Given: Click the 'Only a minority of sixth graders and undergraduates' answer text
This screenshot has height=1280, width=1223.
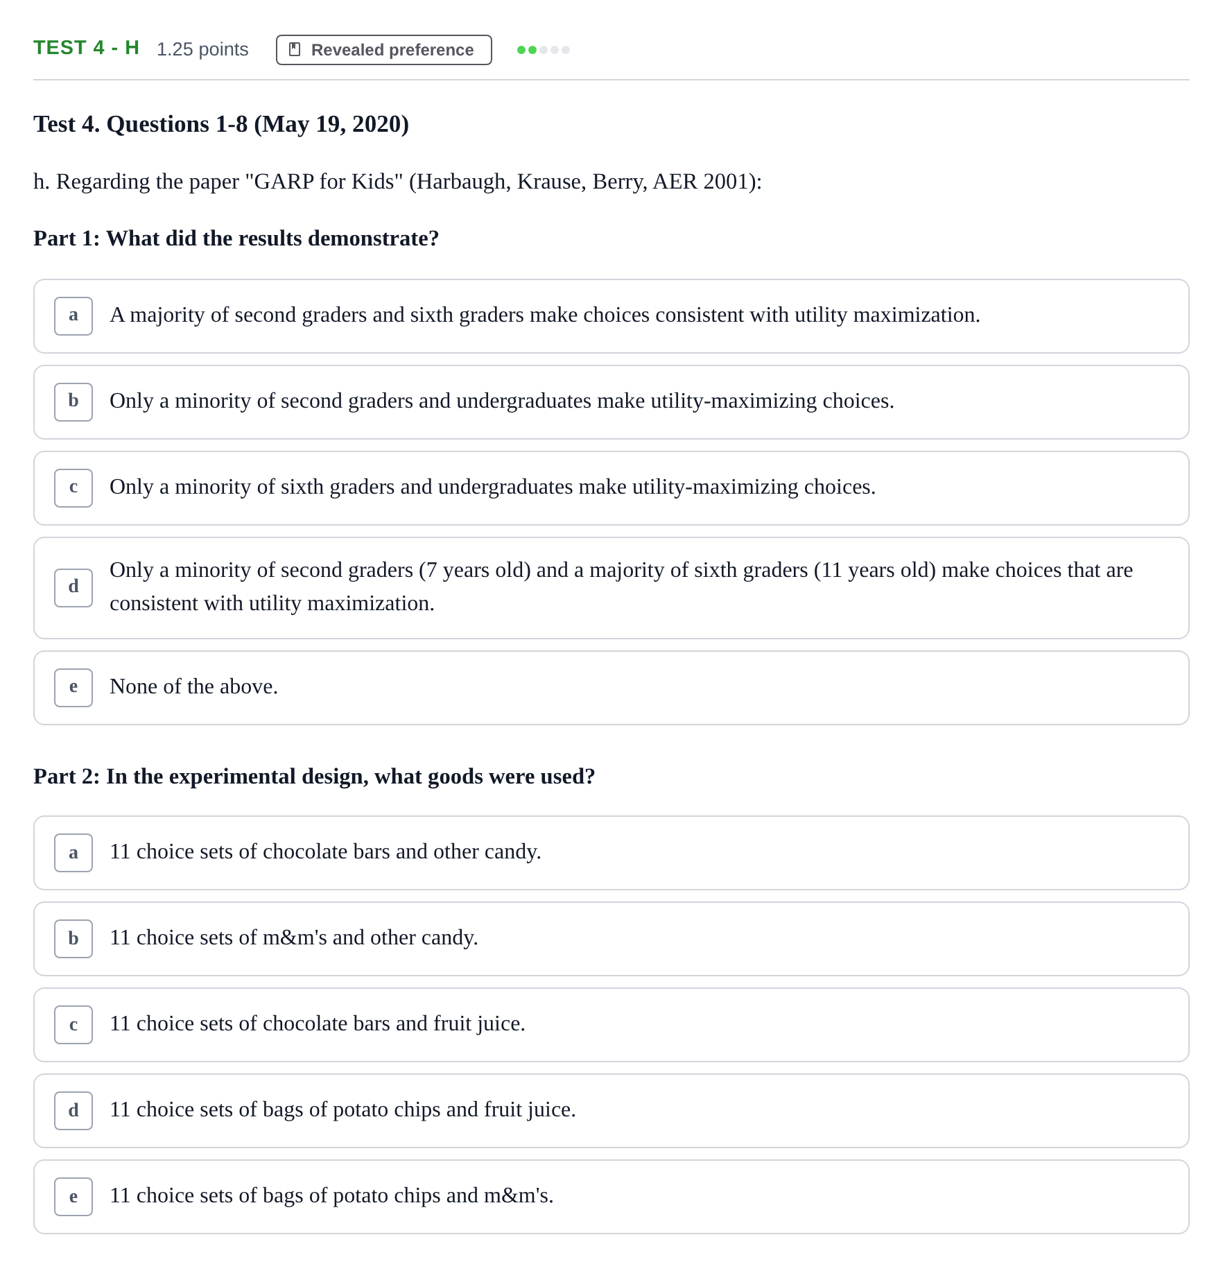Looking at the screenshot, I should (492, 487).
